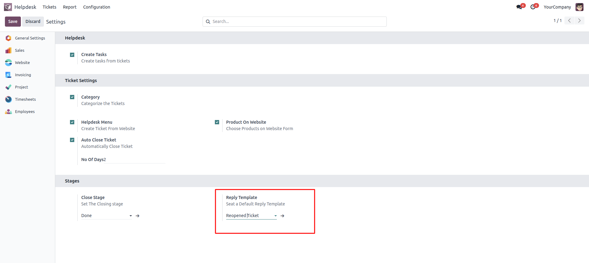The height and width of the screenshot is (263, 589).
Task: Open Timesheets settings via its icon
Action: point(9,100)
